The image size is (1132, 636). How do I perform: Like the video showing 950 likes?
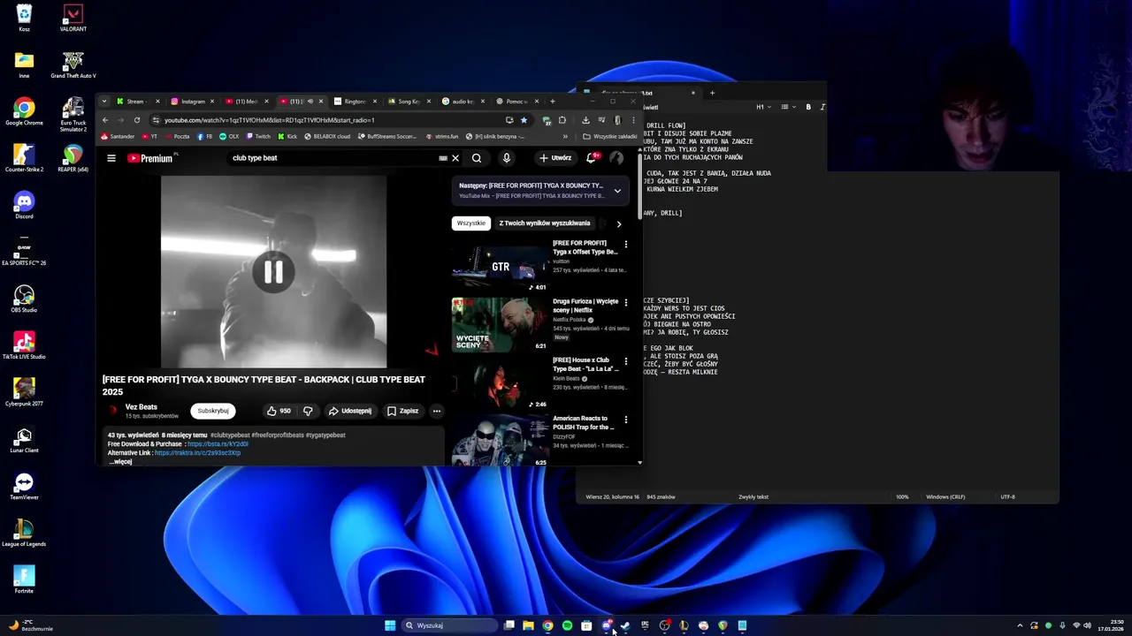tap(279, 411)
